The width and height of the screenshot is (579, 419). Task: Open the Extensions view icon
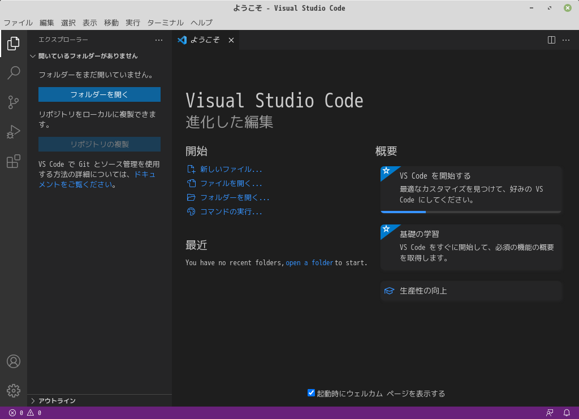coord(14,161)
